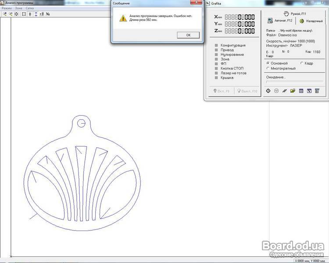Open the Режим menu
The height and width of the screenshot is (263, 329).
[6, 8]
